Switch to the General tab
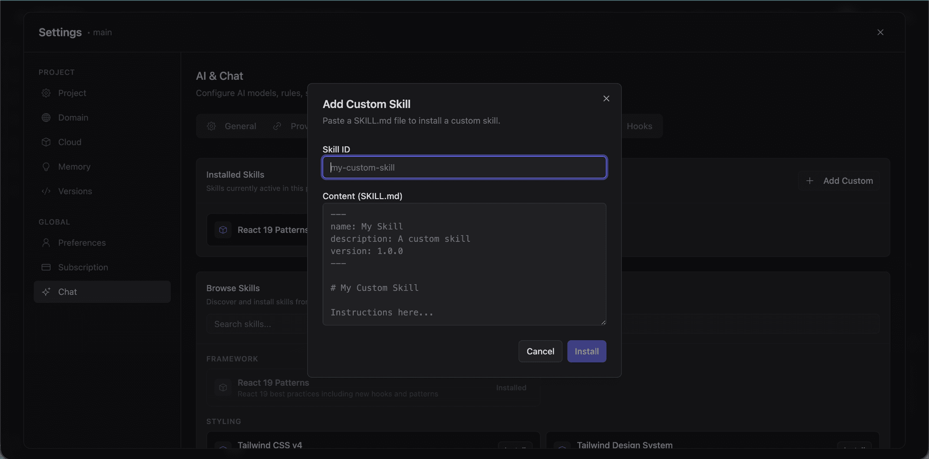Screen dimensions: 929x459 [x=231, y=126]
